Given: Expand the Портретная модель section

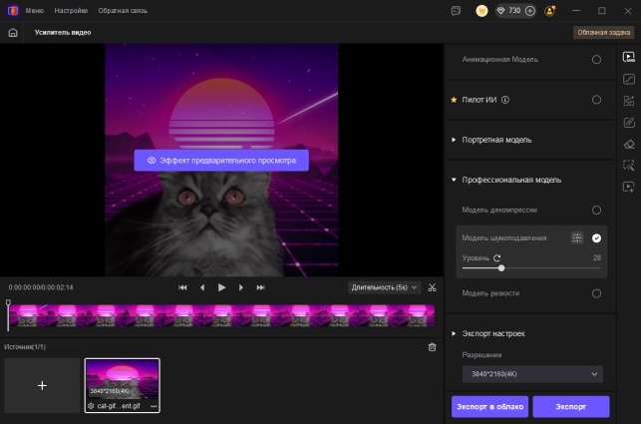Looking at the screenshot, I should pyautogui.click(x=454, y=140).
